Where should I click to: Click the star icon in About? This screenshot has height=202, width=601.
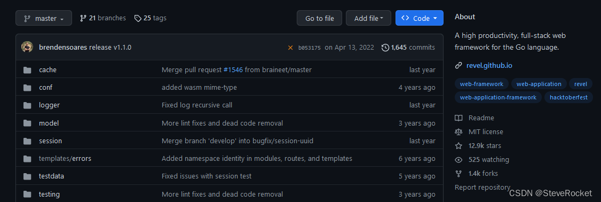coord(458,145)
